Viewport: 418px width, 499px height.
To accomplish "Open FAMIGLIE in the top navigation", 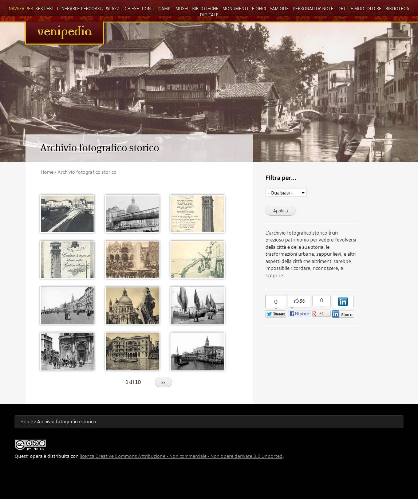I will click(x=279, y=8).
